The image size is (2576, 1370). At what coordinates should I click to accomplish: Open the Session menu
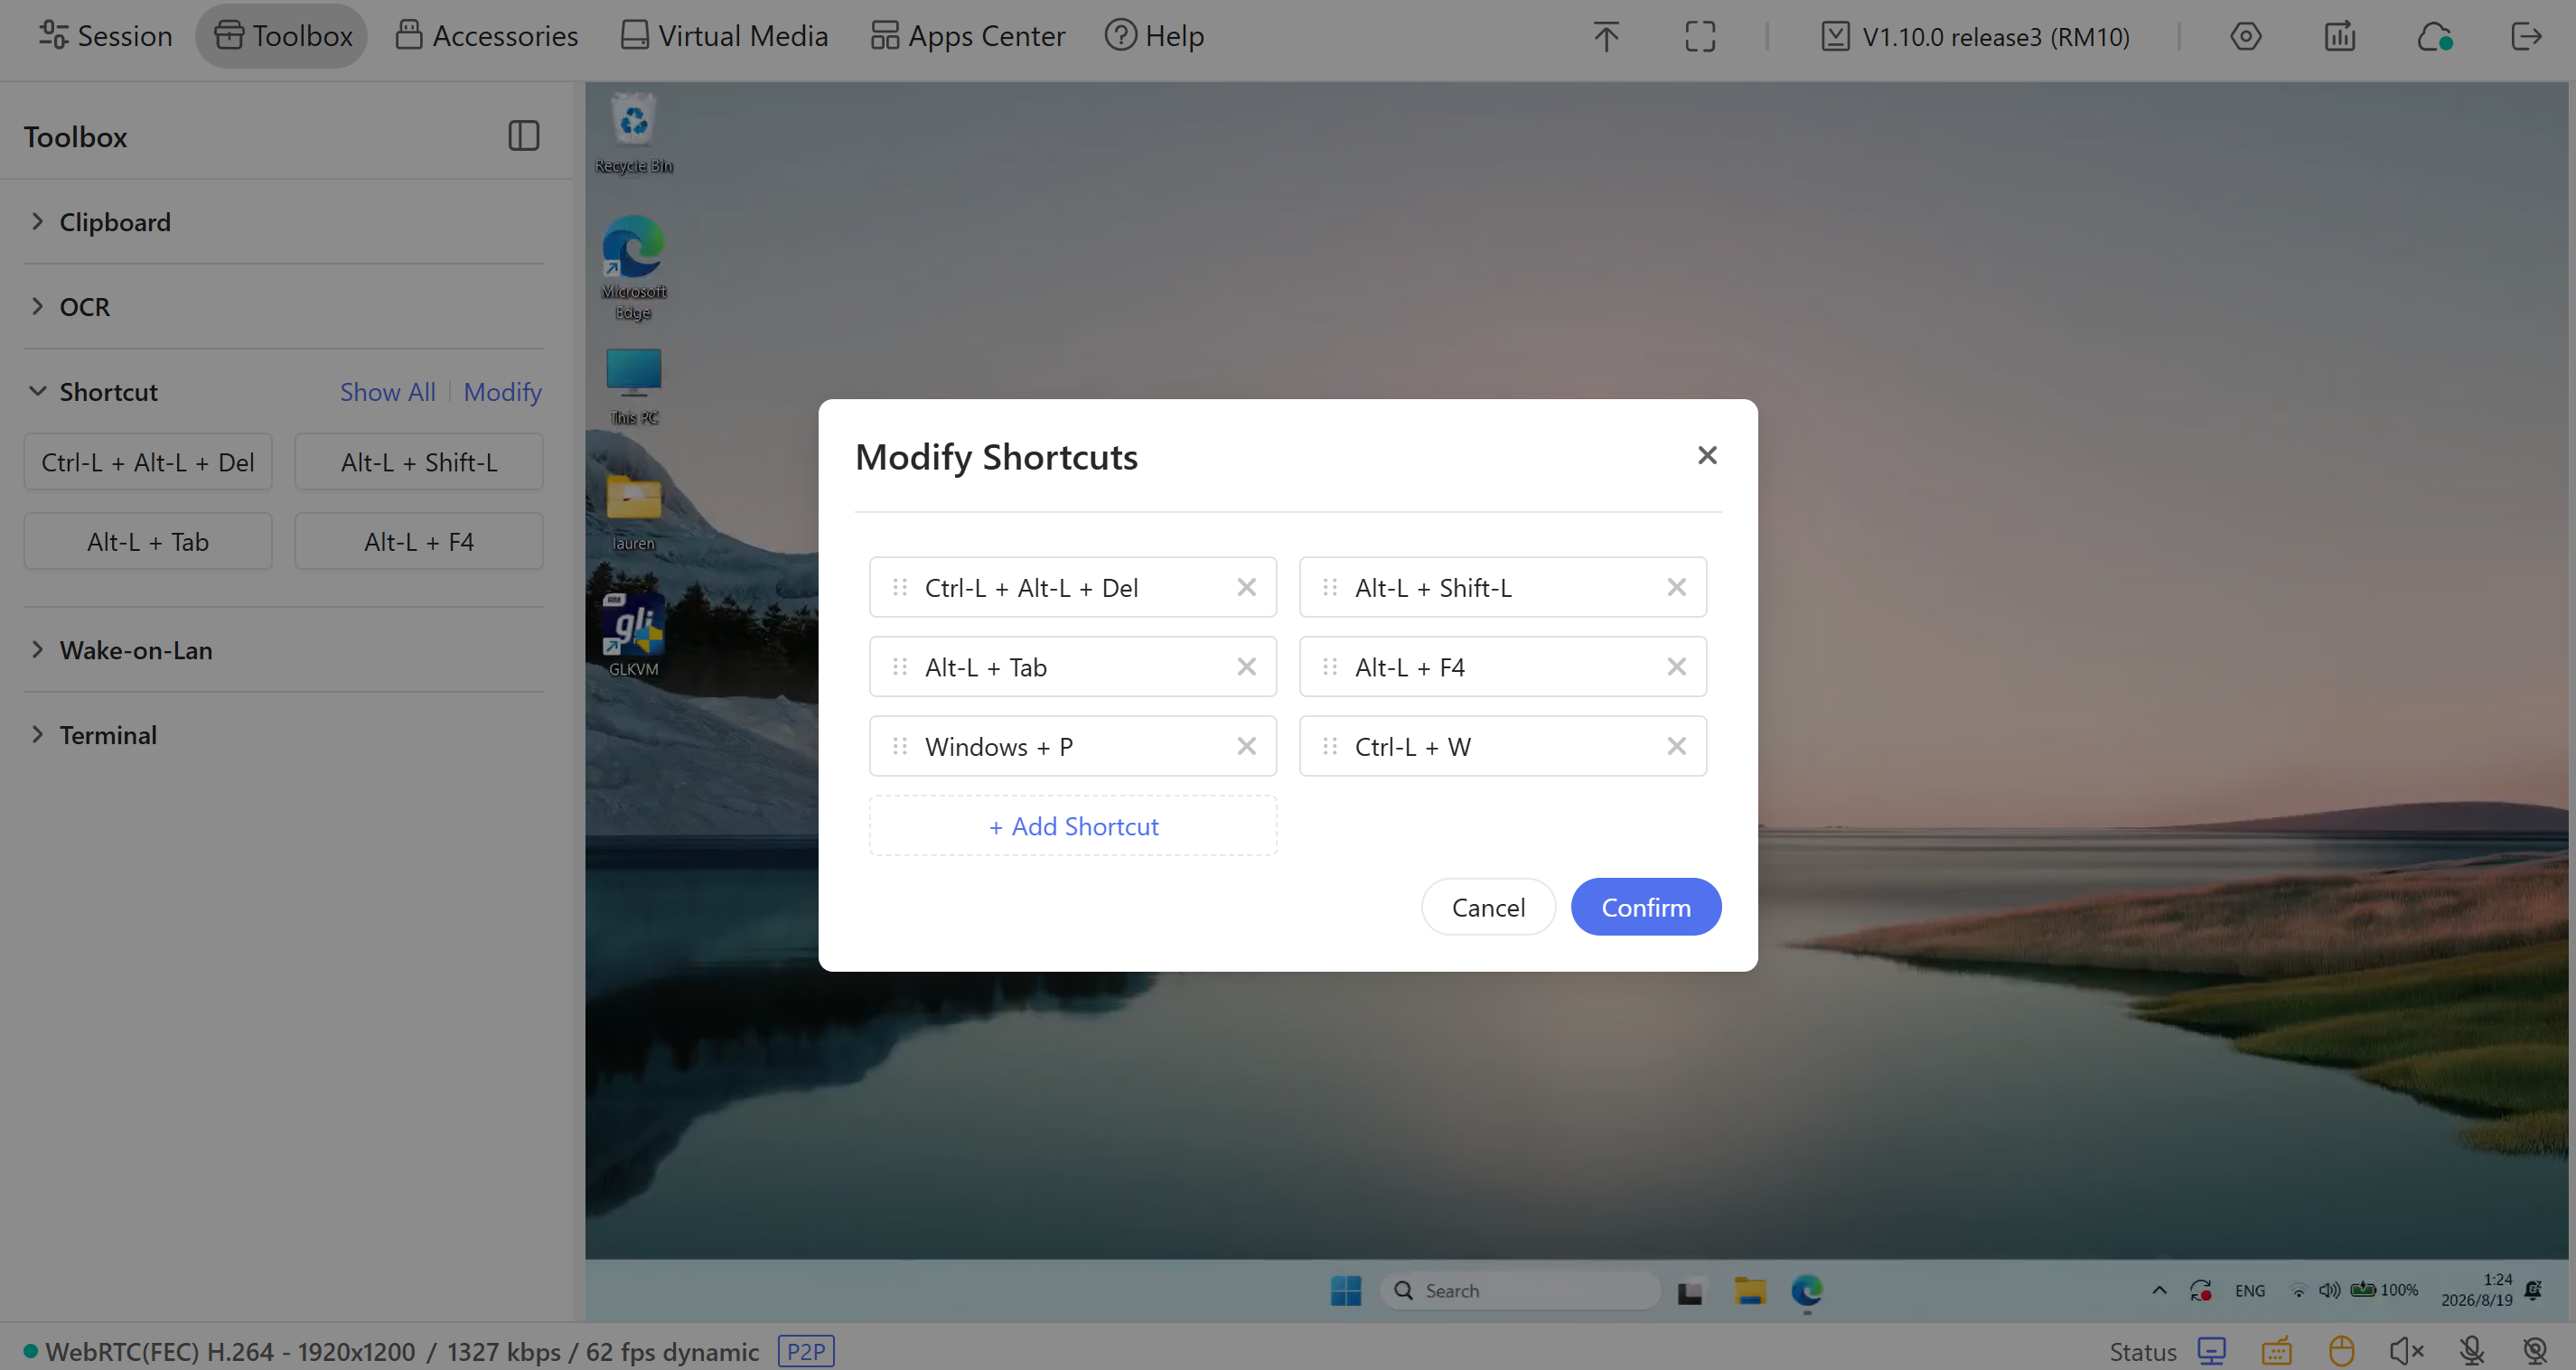[x=105, y=36]
